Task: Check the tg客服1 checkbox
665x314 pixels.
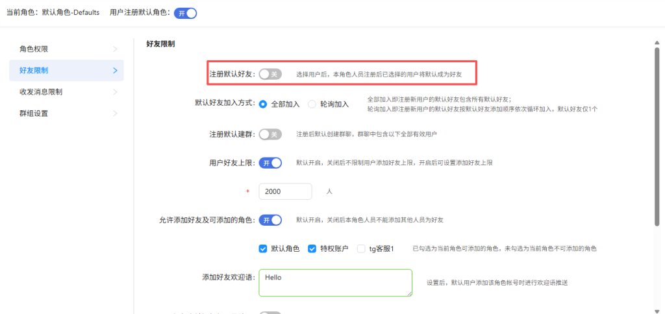Action: click(x=361, y=248)
